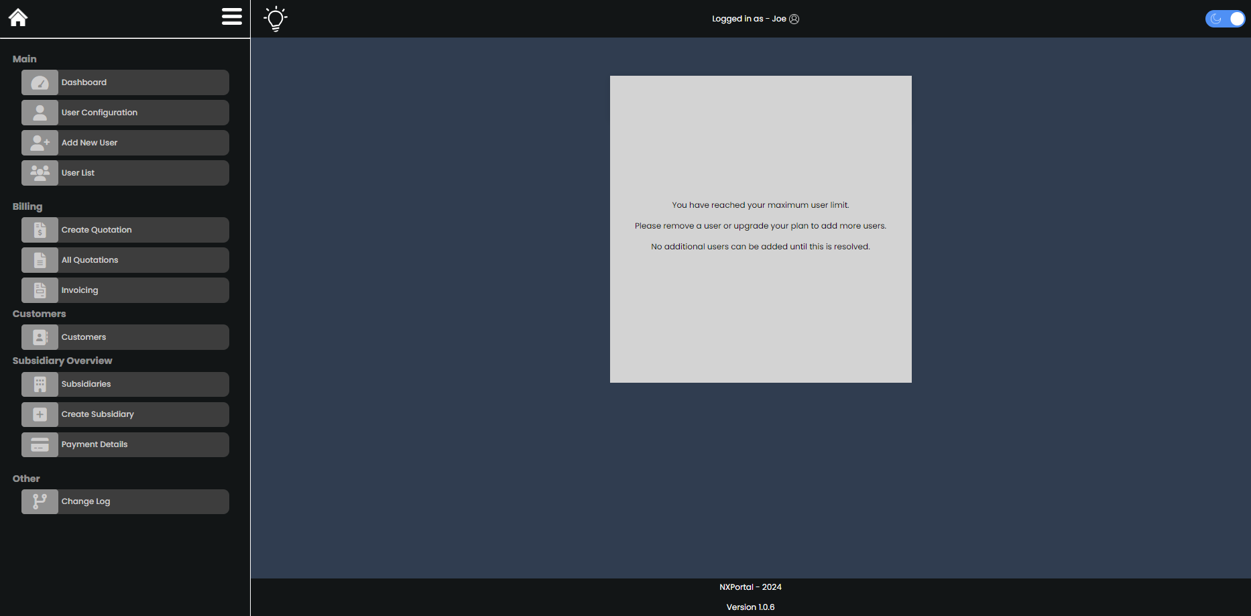This screenshot has width=1251, height=616.
Task: Click the 'NXPortal - 2024' footer text
Action: pos(750,587)
